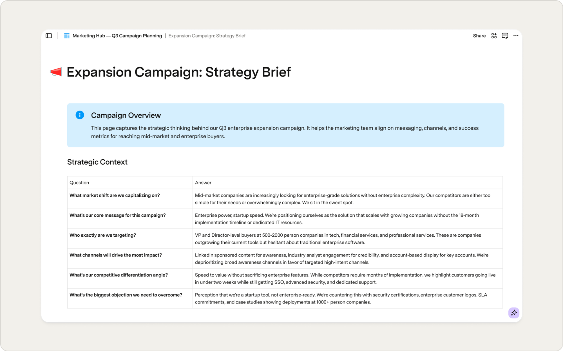The width and height of the screenshot is (563, 351).
Task: Select Expansion Campaign: Strategy Brief breadcrumb
Action: point(207,36)
